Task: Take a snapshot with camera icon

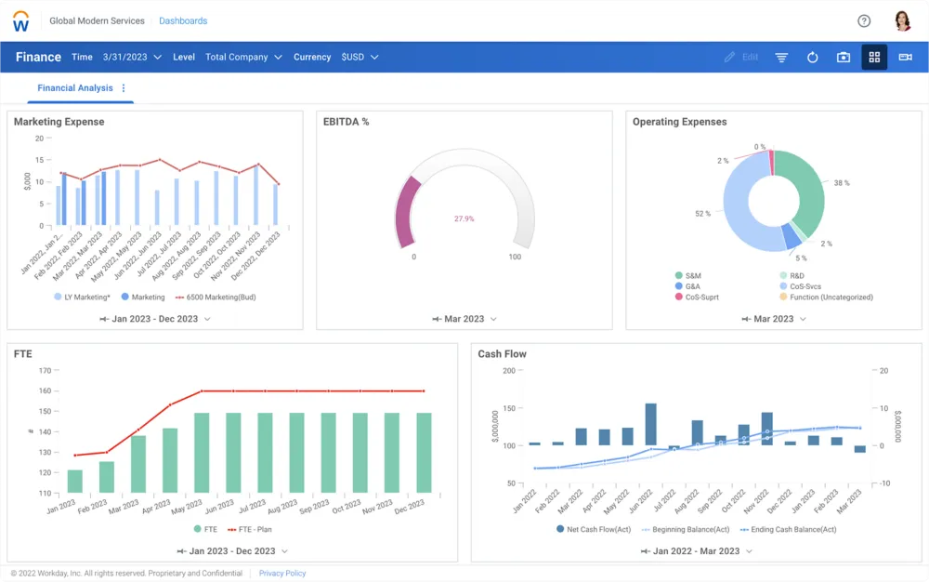Action: click(x=844, y=57)
